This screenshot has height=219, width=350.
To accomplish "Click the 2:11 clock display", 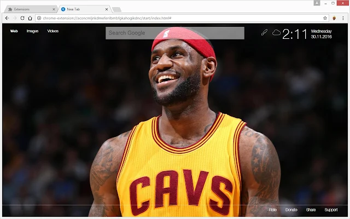I will (295, 34).
